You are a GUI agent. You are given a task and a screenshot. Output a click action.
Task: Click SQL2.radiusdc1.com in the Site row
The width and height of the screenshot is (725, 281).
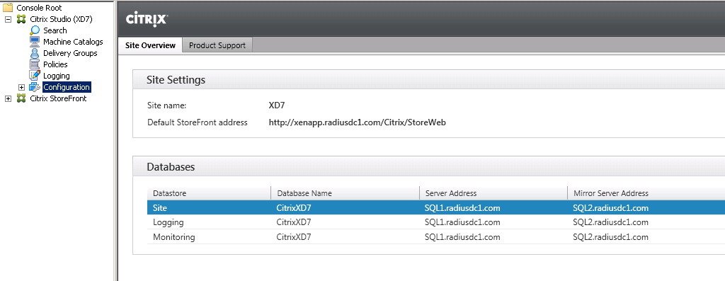pyautogui.click(x=610, y=208)
